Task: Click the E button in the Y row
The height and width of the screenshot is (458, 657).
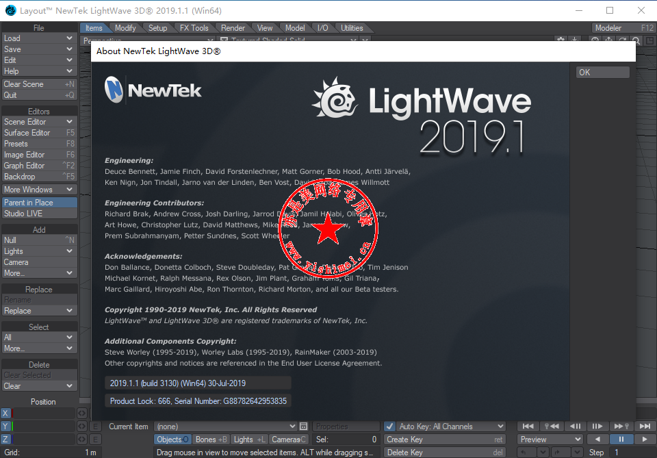Action: coord(96,426)
